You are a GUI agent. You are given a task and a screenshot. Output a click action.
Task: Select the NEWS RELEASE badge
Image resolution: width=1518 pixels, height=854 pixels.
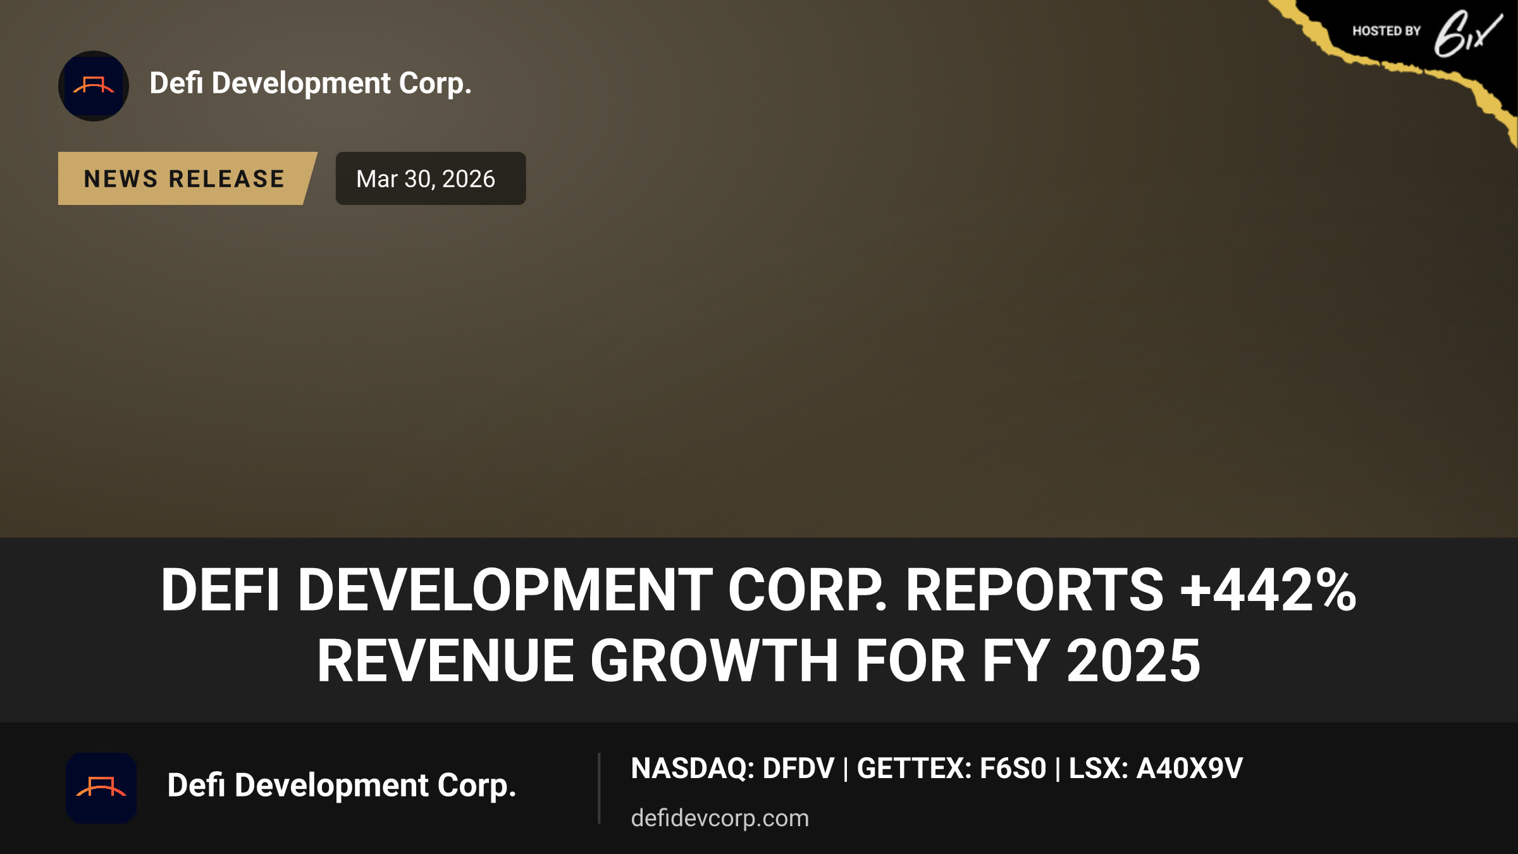click(187, 178)
